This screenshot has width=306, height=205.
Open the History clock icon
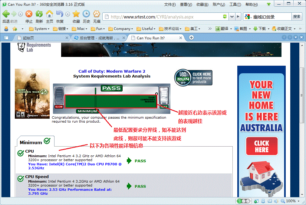(x=86, y=14)
